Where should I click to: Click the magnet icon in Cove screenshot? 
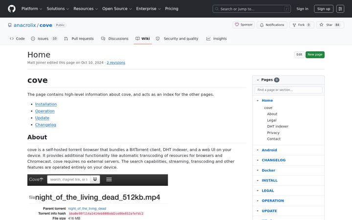click(x=95, y=179)
